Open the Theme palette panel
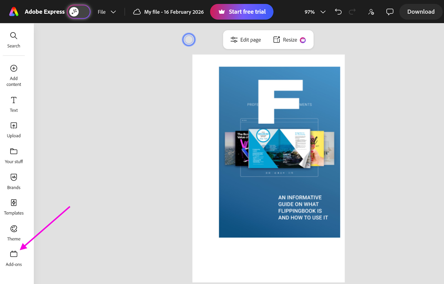 tap(14, 233)
